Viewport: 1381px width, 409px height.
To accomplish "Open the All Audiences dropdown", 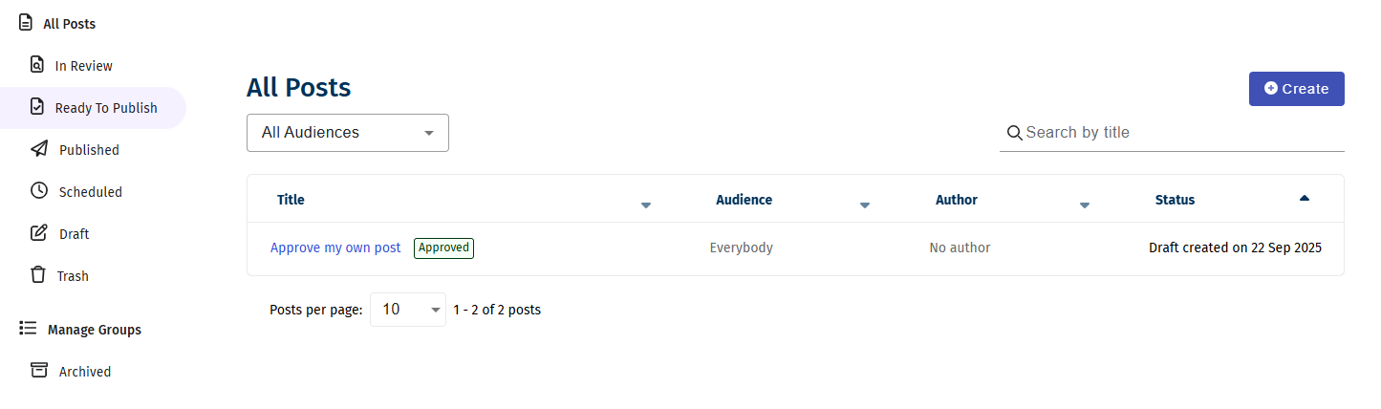I will coord(348,133).
